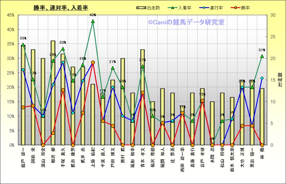Click the 45% label on the left axis
The width and height of the screenshot is (286, 184).
[10, 15]
